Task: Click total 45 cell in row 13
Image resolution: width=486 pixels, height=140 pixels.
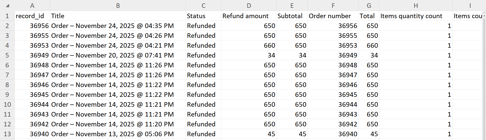Action: [x=369, y=134]
